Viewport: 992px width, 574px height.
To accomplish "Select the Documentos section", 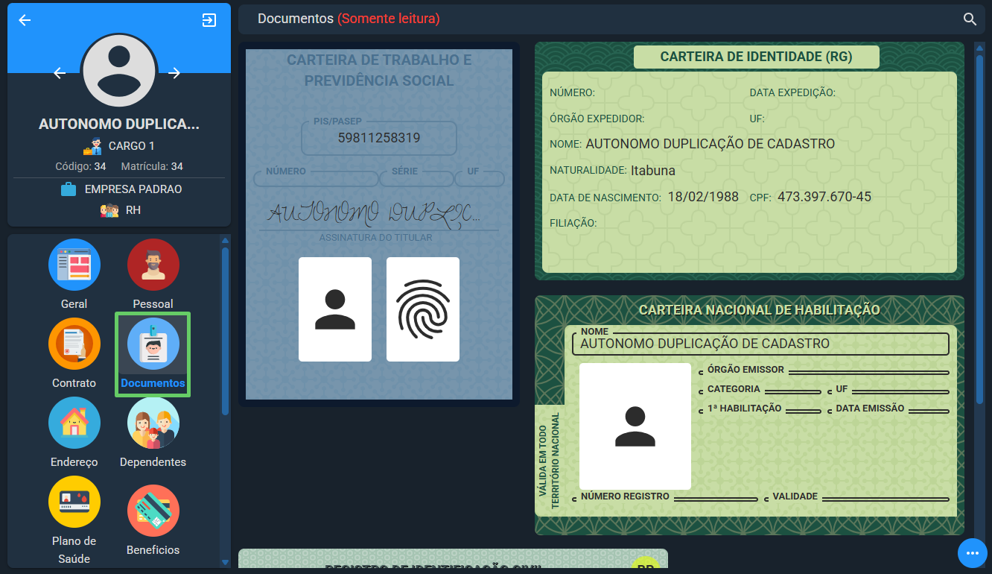I will coord(153,354).
